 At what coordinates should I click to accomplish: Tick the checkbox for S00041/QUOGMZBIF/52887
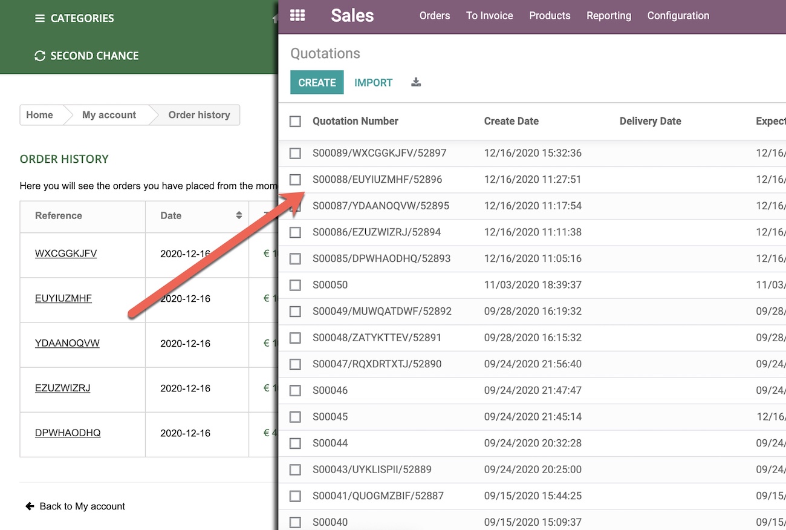pos(295,496)
